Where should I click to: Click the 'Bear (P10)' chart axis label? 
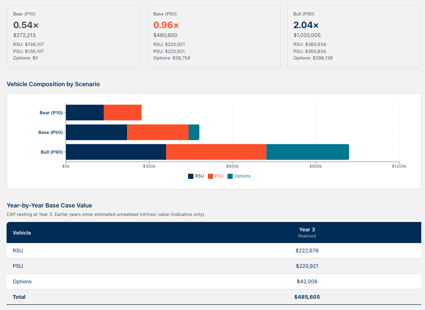(x=51, y=113)
